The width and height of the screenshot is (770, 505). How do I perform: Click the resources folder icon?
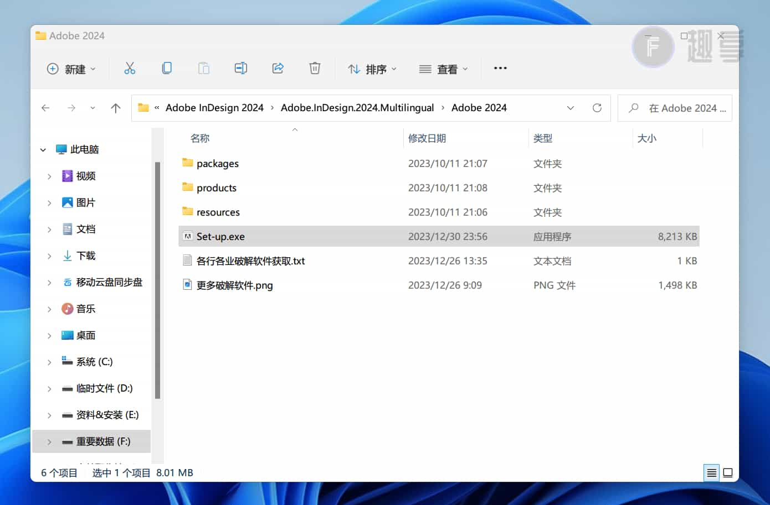(187, 211)
